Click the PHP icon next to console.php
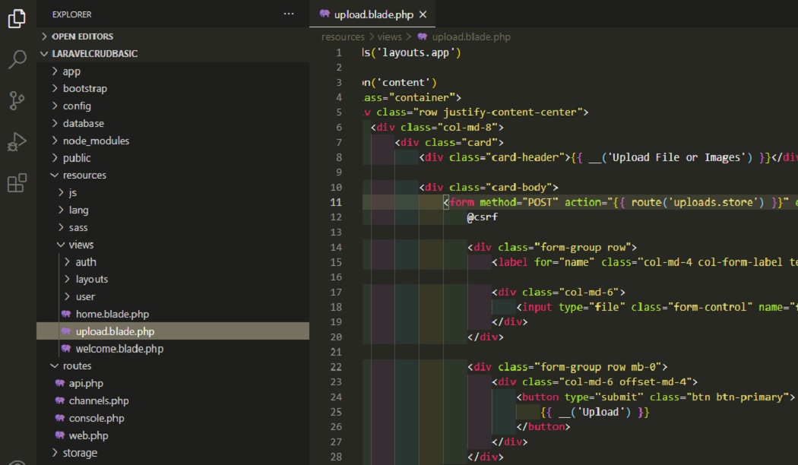Viewport: 798px width, 465px height. (x=60, y=418)
